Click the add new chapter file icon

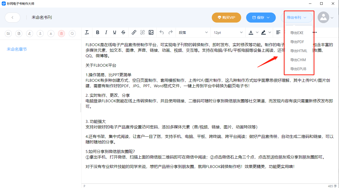click(x=19, y=33)
